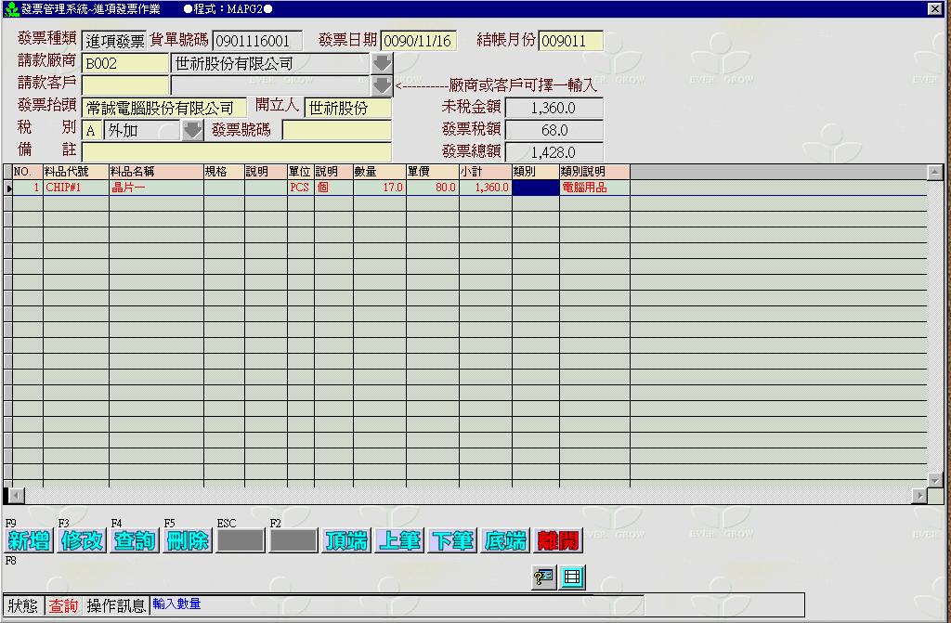Viewport: 951px width, 623px height.
Task: Click the horizontal scrollbar left arrow
Action: 9,494
